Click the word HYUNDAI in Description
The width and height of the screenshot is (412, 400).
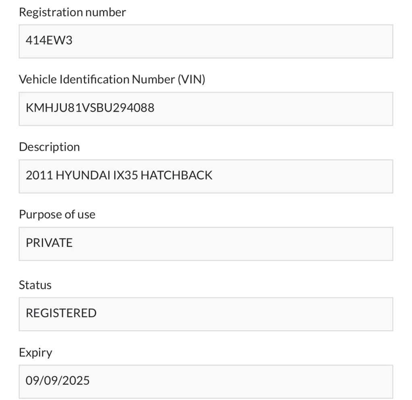83,176
